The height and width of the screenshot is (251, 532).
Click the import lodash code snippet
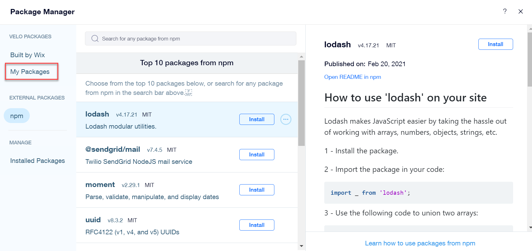tap(419, 193)
